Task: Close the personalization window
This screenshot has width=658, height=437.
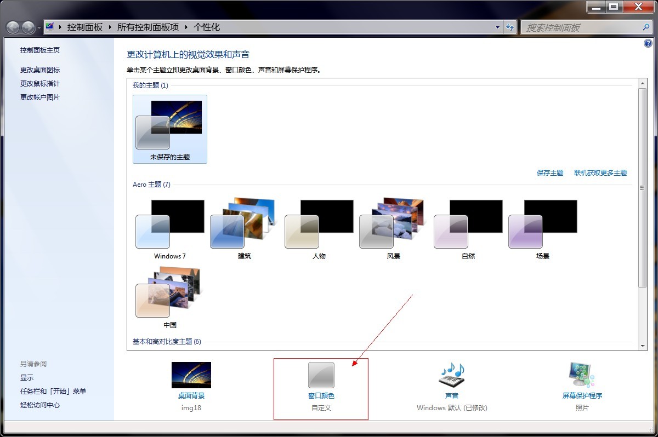Action: pyautogui.click(x=638, y=6)
